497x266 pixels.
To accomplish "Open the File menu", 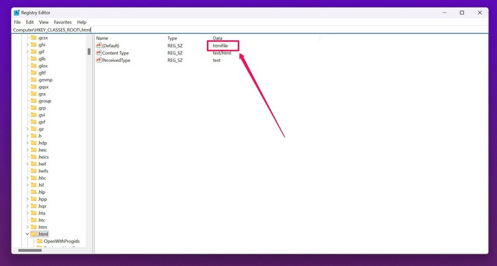I will point(17,22).
